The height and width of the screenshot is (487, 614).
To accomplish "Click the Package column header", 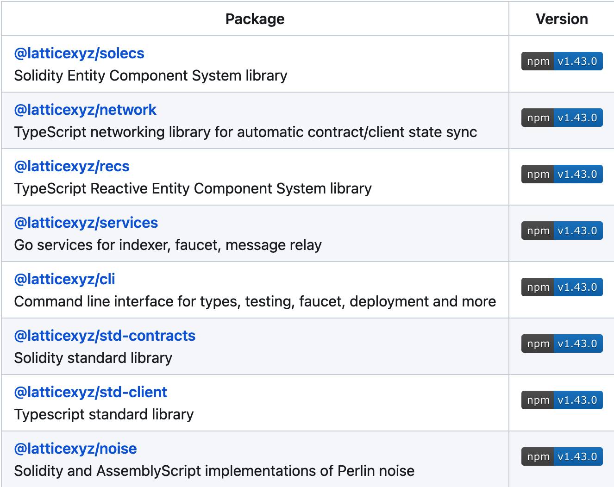I will (255, 19).
